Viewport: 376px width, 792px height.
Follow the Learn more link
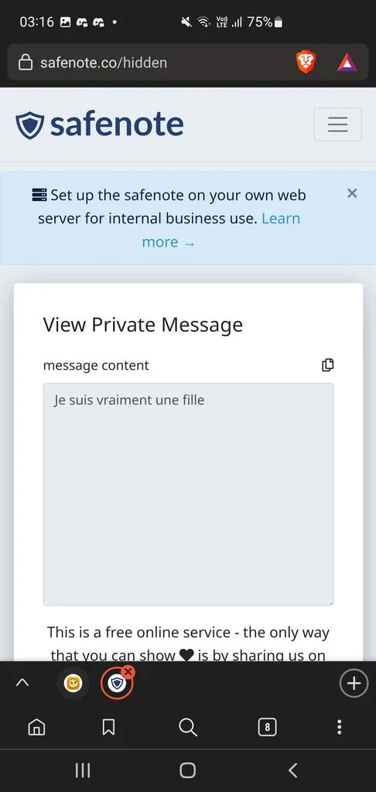coord(220,230)
